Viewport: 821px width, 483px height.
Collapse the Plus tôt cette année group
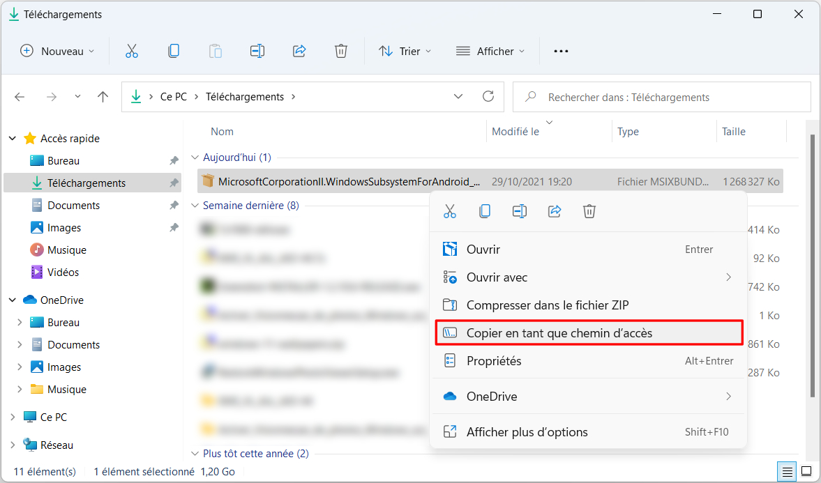[x=195, y=454]
